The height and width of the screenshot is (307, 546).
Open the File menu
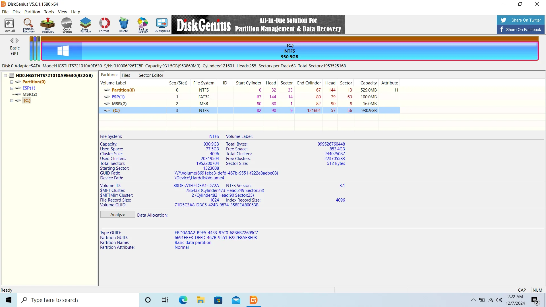click(5, 12)
